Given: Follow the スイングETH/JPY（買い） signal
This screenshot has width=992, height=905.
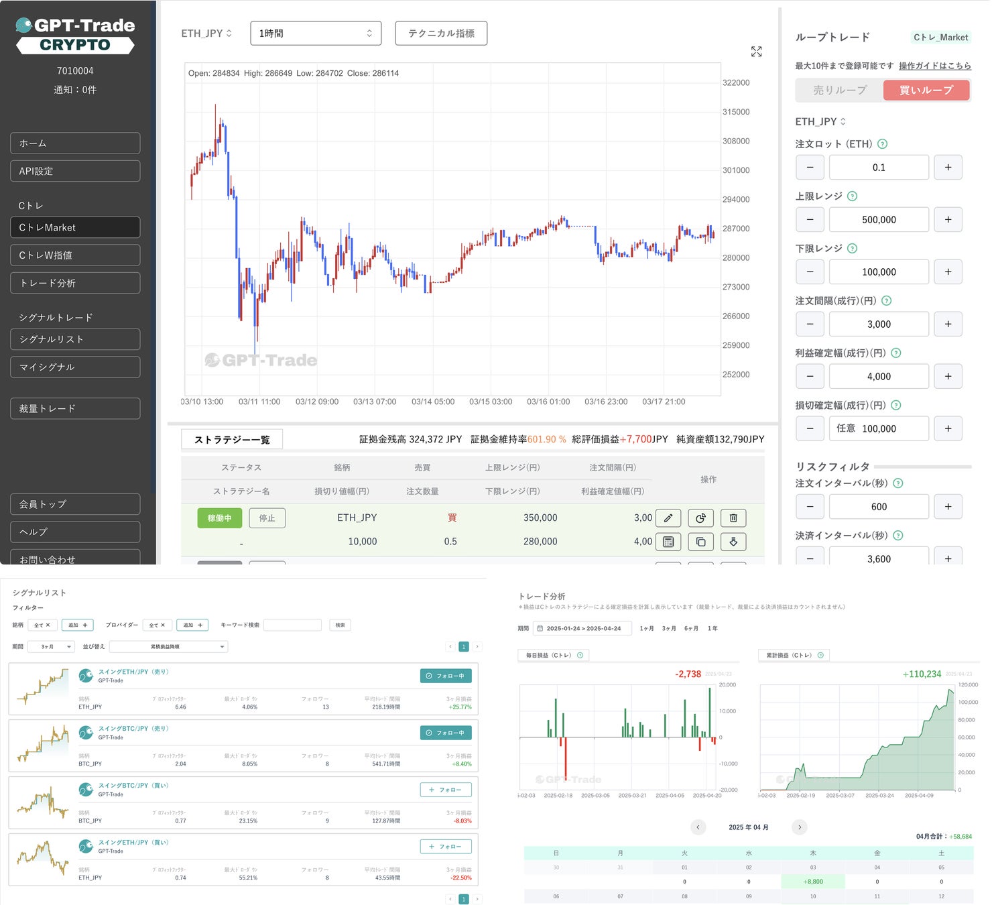Looking at the screenshot, I should 446,847.
